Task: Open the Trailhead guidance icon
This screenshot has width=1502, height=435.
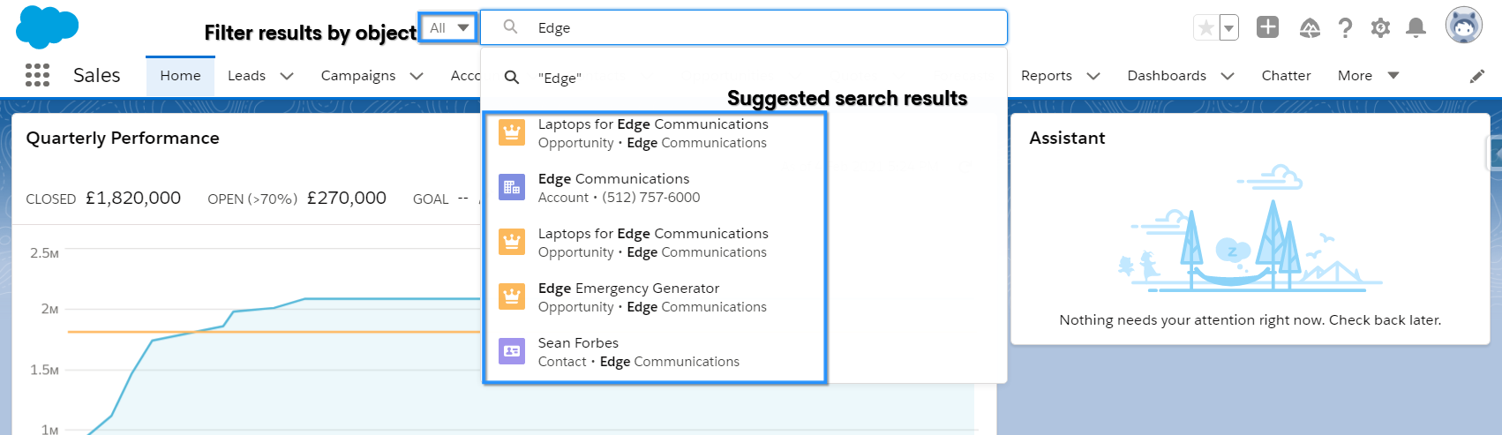Action: 1310,28
